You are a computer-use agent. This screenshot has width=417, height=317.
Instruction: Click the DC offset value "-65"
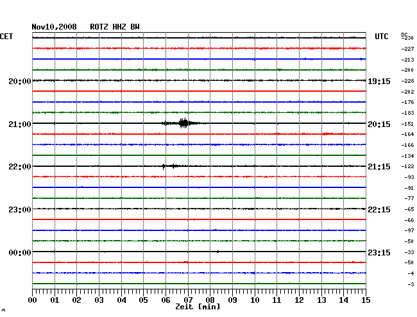pos(409,210)
